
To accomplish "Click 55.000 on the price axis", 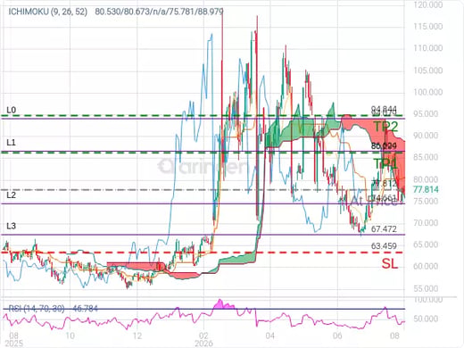I will tap(426, 289).
